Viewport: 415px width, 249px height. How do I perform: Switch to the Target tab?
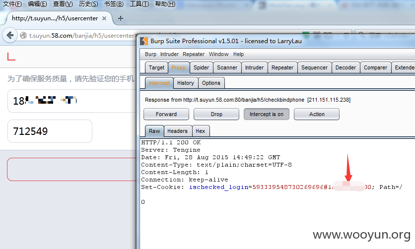coord(157,67)
